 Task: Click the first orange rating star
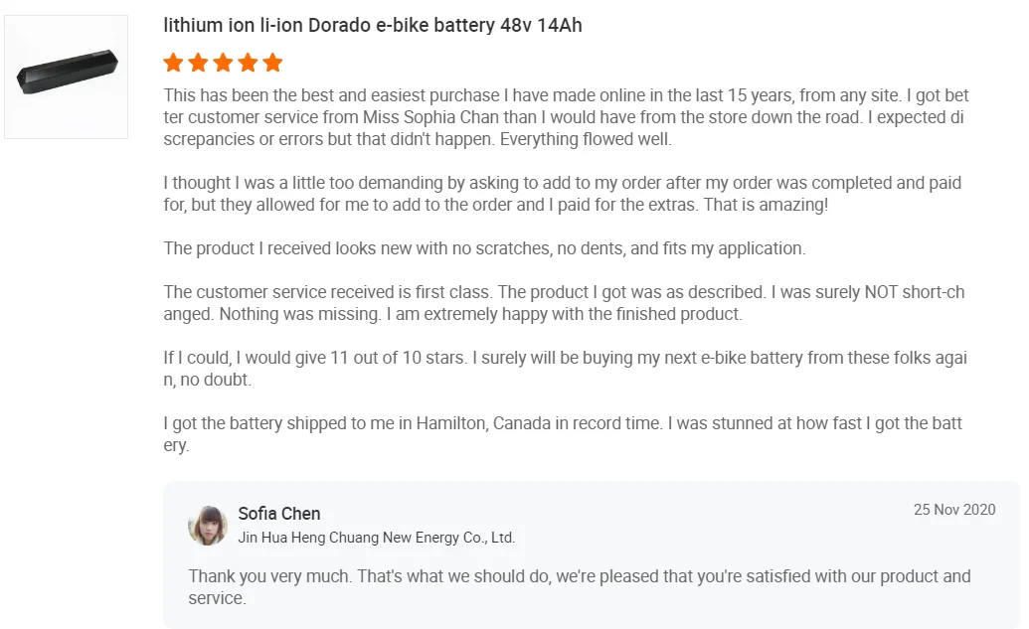(x=174, y=64)
